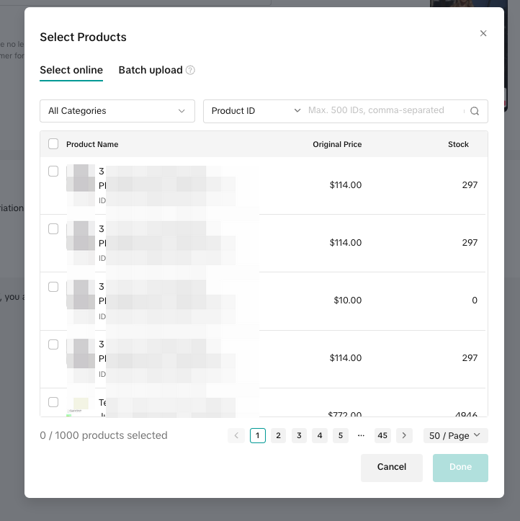Select the $10.00 product checkbox

point(53,287)
